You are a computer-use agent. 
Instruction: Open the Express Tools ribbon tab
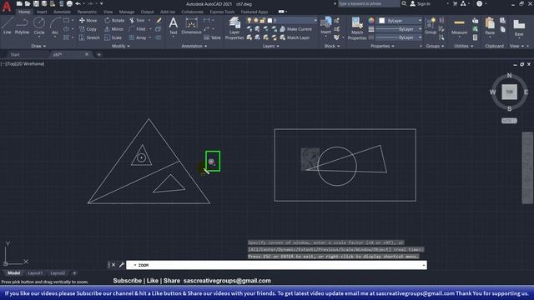click(222, 12)
